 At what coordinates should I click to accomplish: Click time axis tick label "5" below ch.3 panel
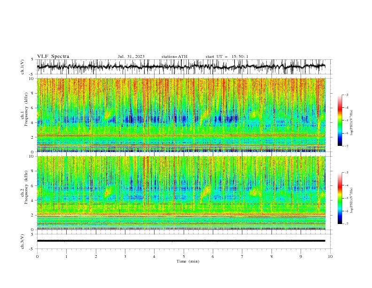coord(184,256)
